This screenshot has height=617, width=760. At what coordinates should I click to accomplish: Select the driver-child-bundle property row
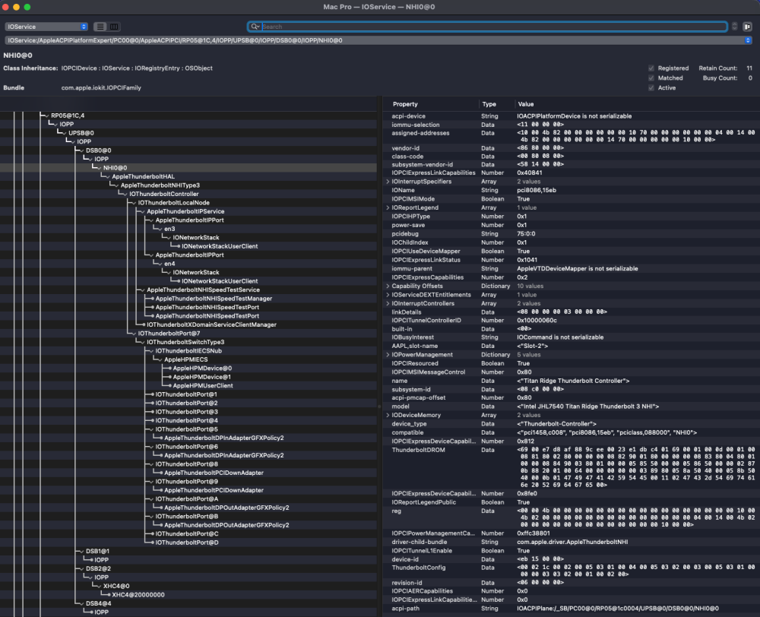point(571,543)
